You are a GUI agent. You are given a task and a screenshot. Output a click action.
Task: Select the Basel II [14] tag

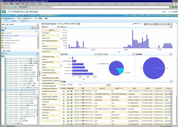pyautogui.click(x=6, y=33)
